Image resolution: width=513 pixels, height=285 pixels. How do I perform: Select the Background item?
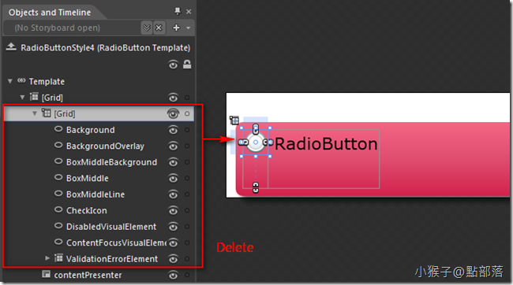(x=91, y=130)
